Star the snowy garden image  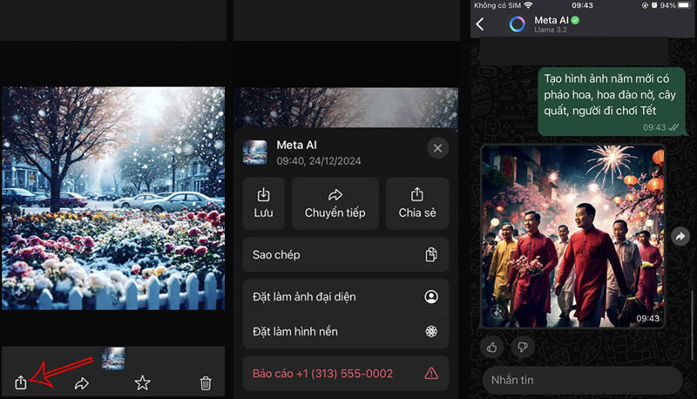click(143, 382)
